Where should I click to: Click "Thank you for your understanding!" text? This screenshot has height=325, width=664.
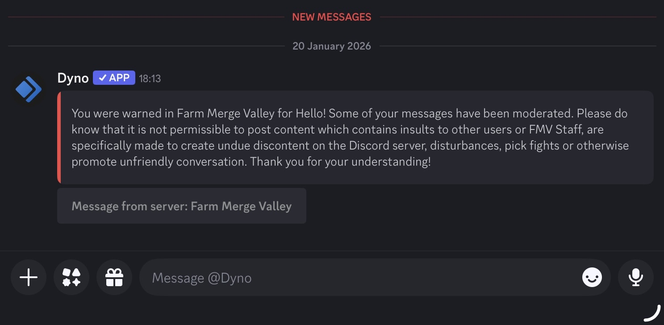340,162
